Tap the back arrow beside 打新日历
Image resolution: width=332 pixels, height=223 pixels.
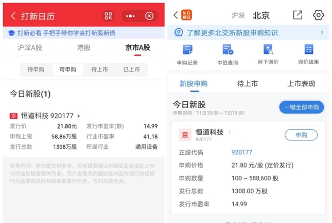click(x=13, y=16)
